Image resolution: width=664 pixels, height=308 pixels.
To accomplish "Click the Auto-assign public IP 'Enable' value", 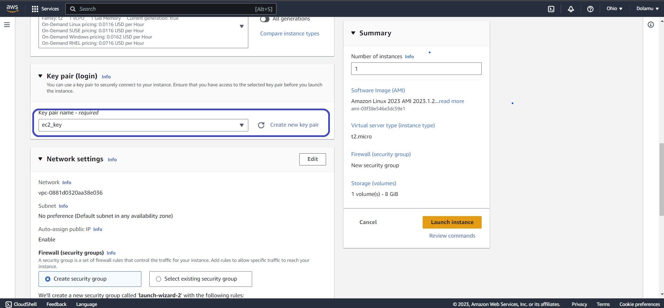I will [x=47, y=240].
